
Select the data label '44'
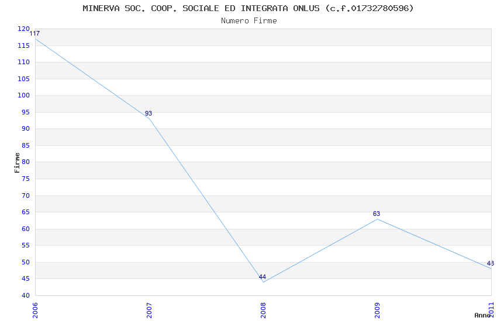click(262, 277)
